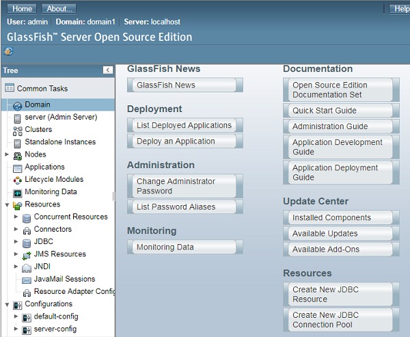Click the Concurrent Resources database icon
The height and width of the screenshot is (337, 410).
point(27,219)
